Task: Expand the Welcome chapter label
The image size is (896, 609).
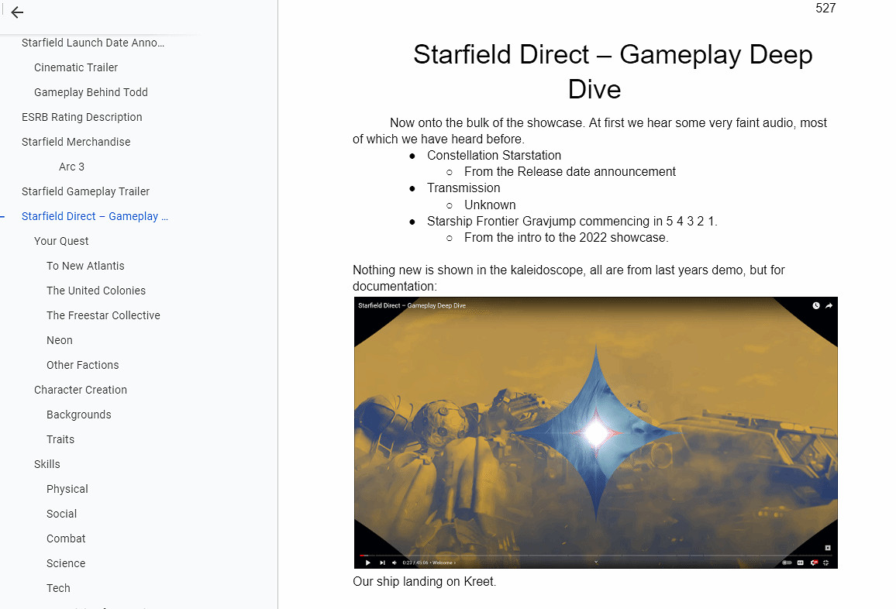Action: [443, 563]
